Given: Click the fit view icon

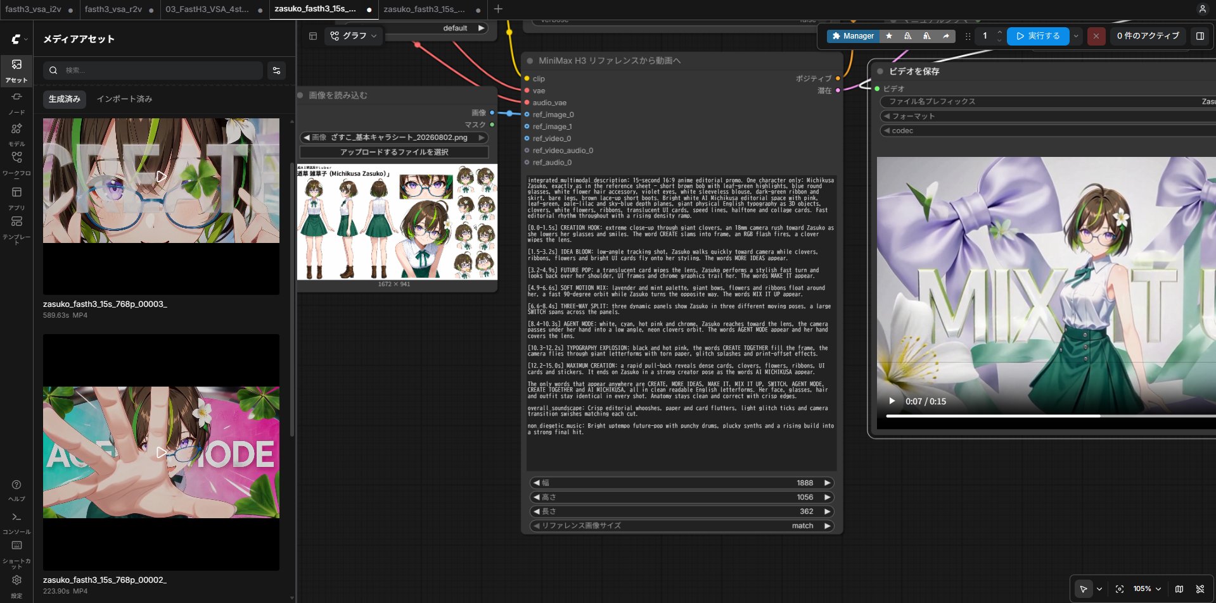Looking at the screenshot, I should point(1120,589).
